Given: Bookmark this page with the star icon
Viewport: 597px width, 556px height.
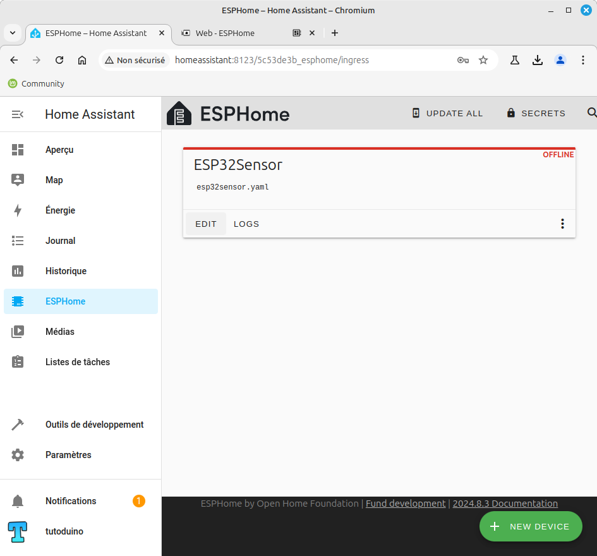Looking at the screenshot, I should [483, 60].
